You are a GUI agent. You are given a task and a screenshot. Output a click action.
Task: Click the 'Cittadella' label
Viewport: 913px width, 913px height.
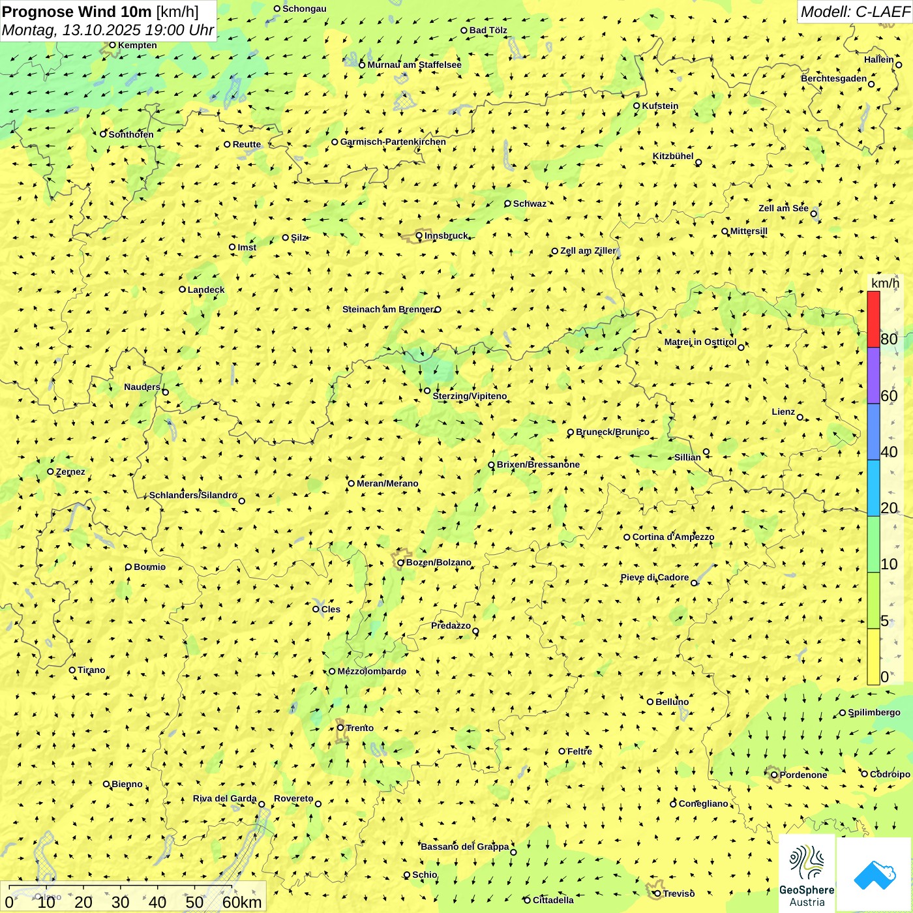pos(553,900)
